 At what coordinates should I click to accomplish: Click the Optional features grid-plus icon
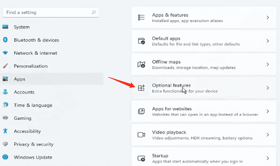(x=141, y=88)
